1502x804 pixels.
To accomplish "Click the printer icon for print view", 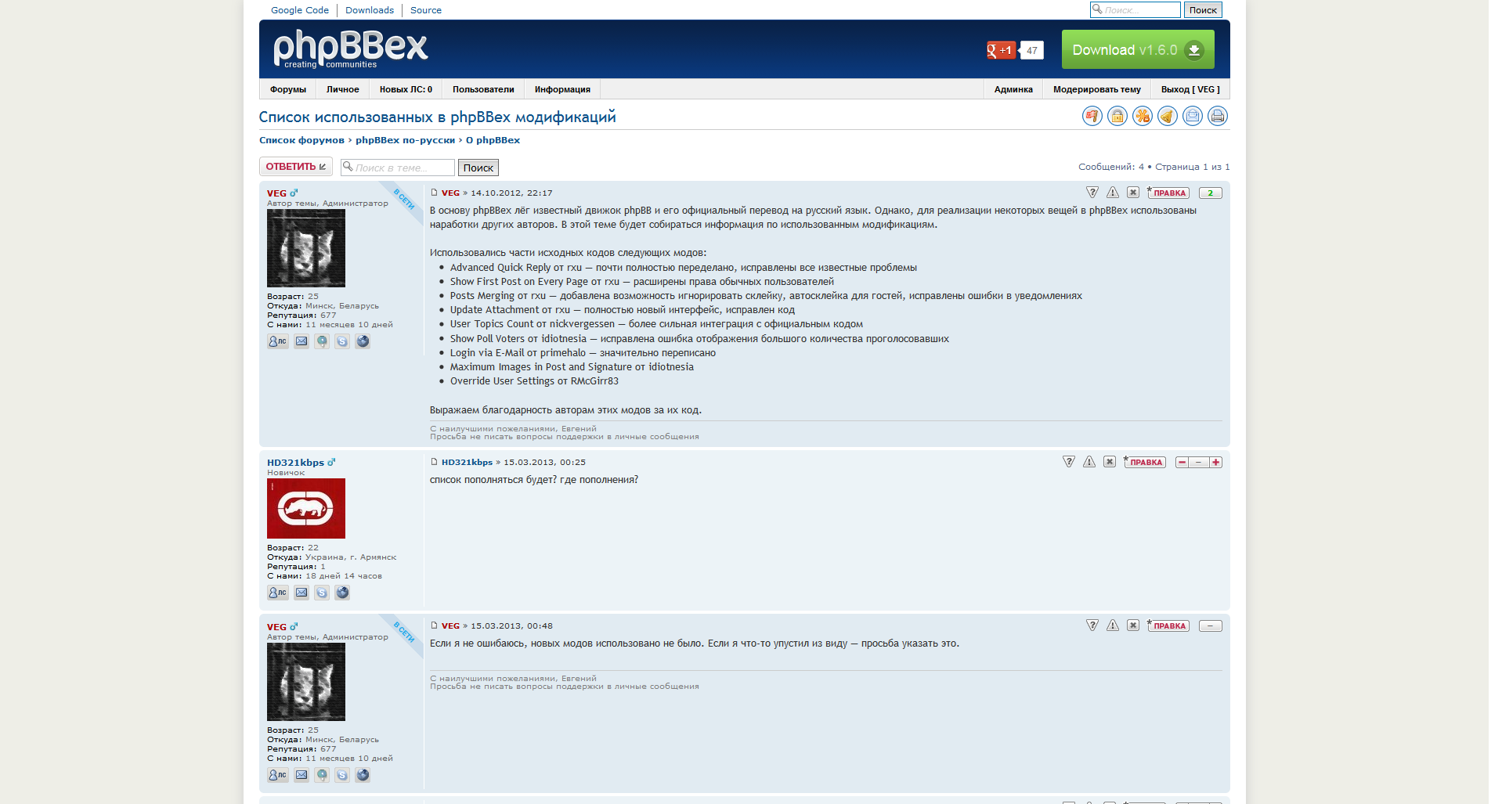I will pos(1217,117).
